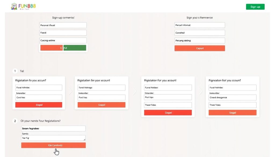Click the step 2 number circle
The width and height of the screenshot is (275, 157).
pos(15,121)
